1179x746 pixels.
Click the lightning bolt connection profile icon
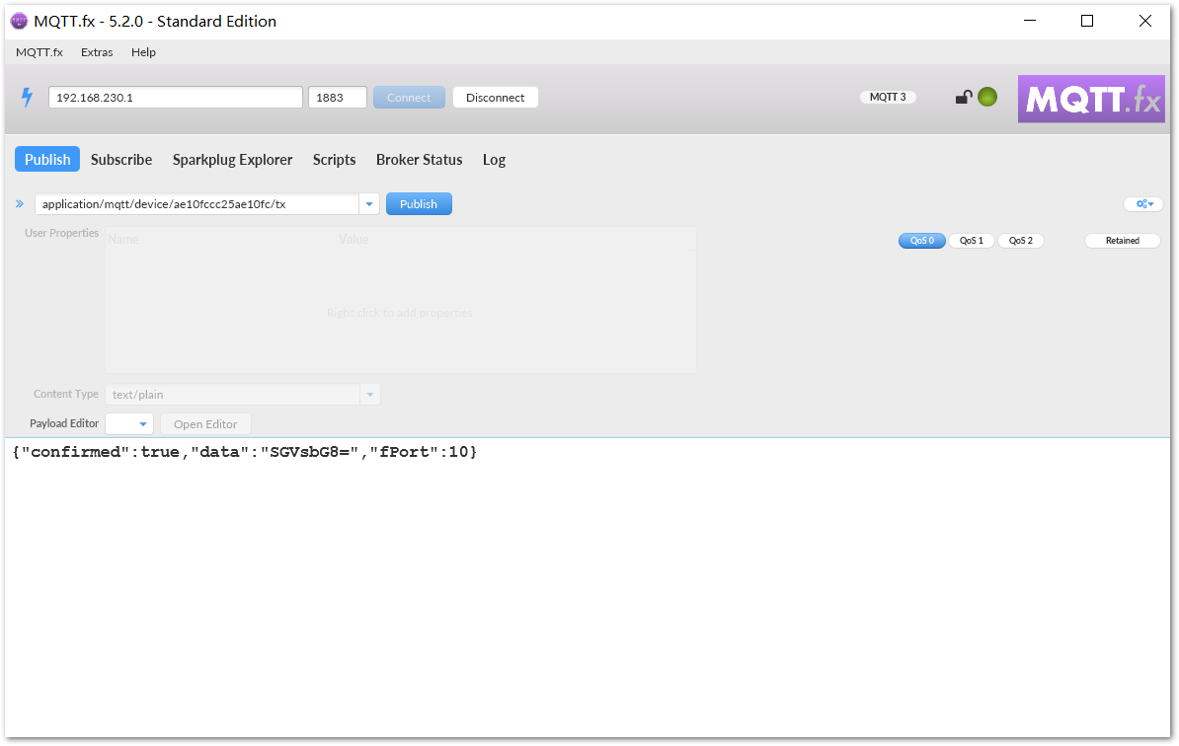click(27, 97)
